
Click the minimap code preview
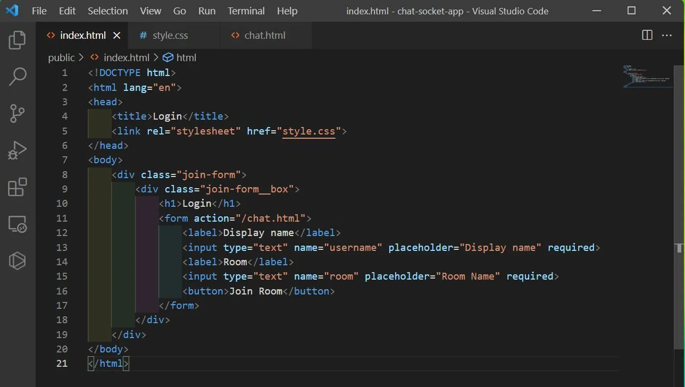tap(647, 75)
